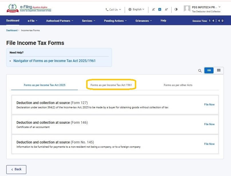The image size is (231, 176).
Task: Switch to list view layout
Action: pos(209,71)
